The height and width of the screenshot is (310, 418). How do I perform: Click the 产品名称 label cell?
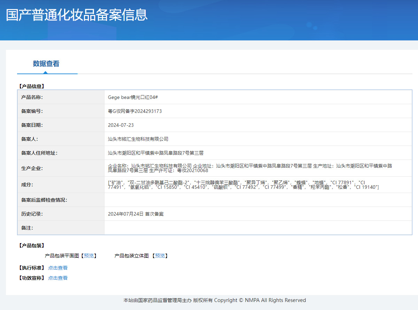[x=61, y=97]
